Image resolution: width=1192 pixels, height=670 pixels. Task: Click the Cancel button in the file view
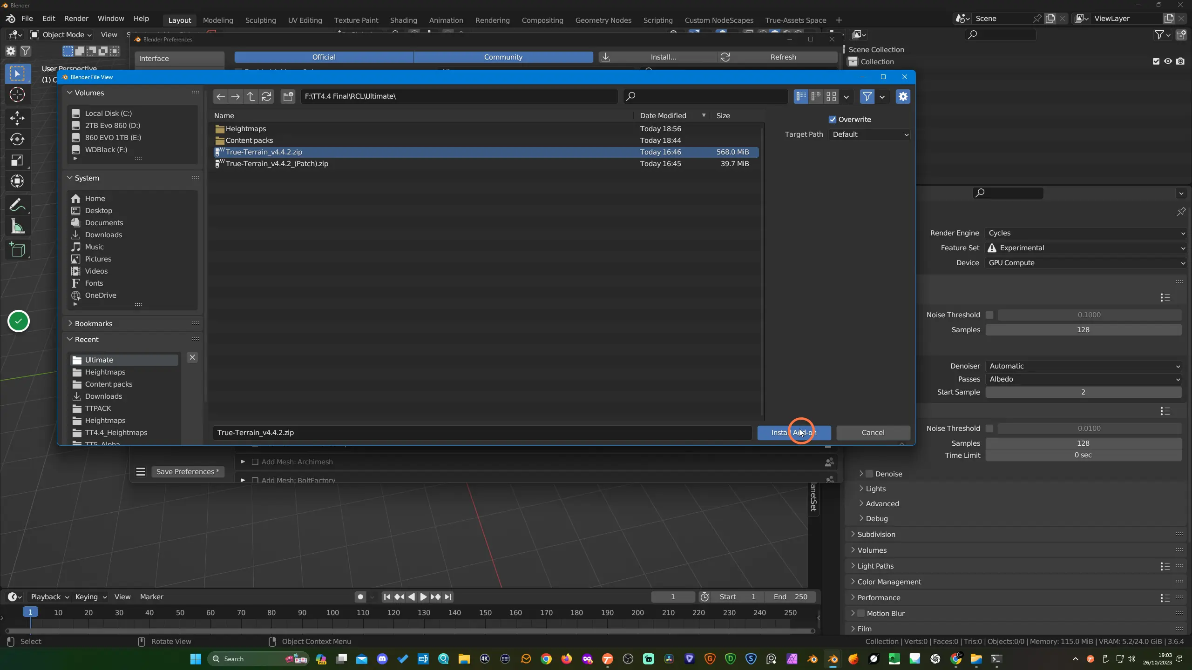point(873,432)
